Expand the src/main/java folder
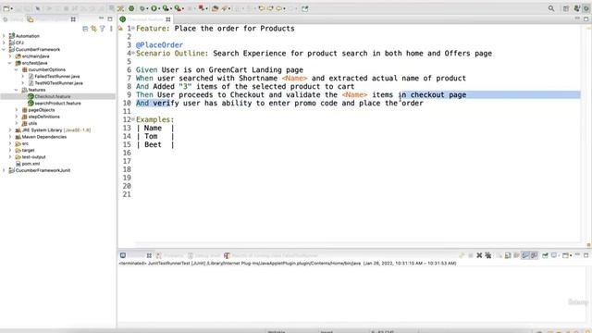Viewport: 592px width, 333px height. [10, 55]
